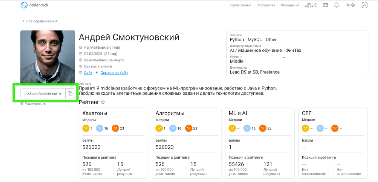Open the user profile icon in header
The height and width of the screenshot is (182, 378).
(364, 5)
